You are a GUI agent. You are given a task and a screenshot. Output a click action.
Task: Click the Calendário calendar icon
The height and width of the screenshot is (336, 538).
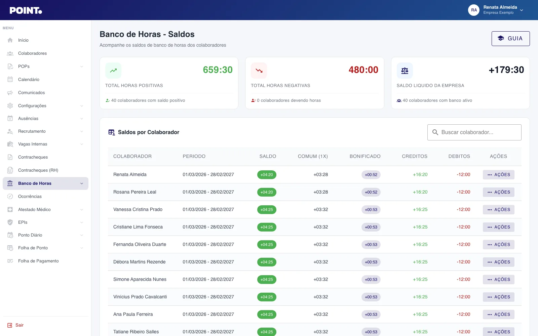[x=10, y=80]
